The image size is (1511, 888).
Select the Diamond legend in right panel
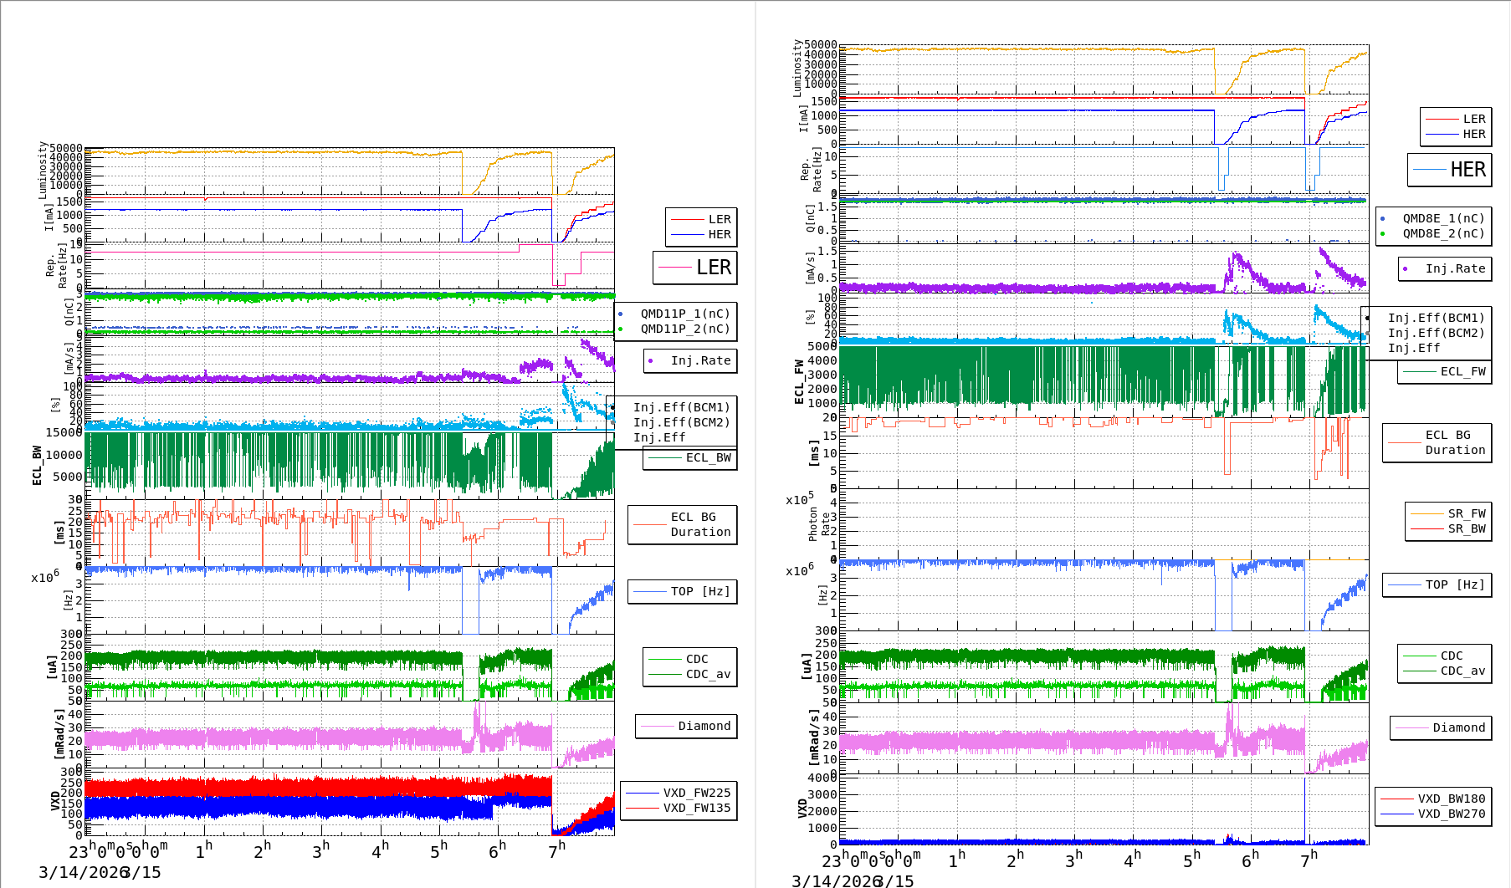pos(1458,727)
